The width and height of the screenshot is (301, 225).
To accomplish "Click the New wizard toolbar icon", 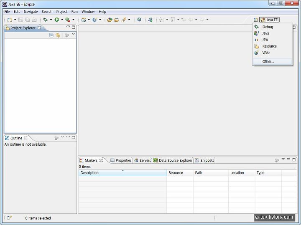I will coord(10,20).
